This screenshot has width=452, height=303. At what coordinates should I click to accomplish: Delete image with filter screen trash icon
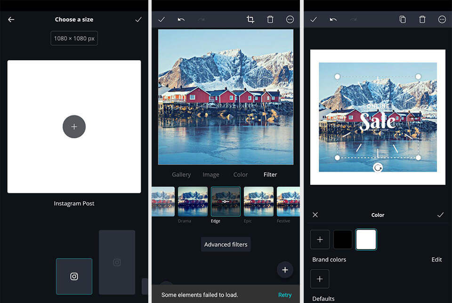coord(270,19)
